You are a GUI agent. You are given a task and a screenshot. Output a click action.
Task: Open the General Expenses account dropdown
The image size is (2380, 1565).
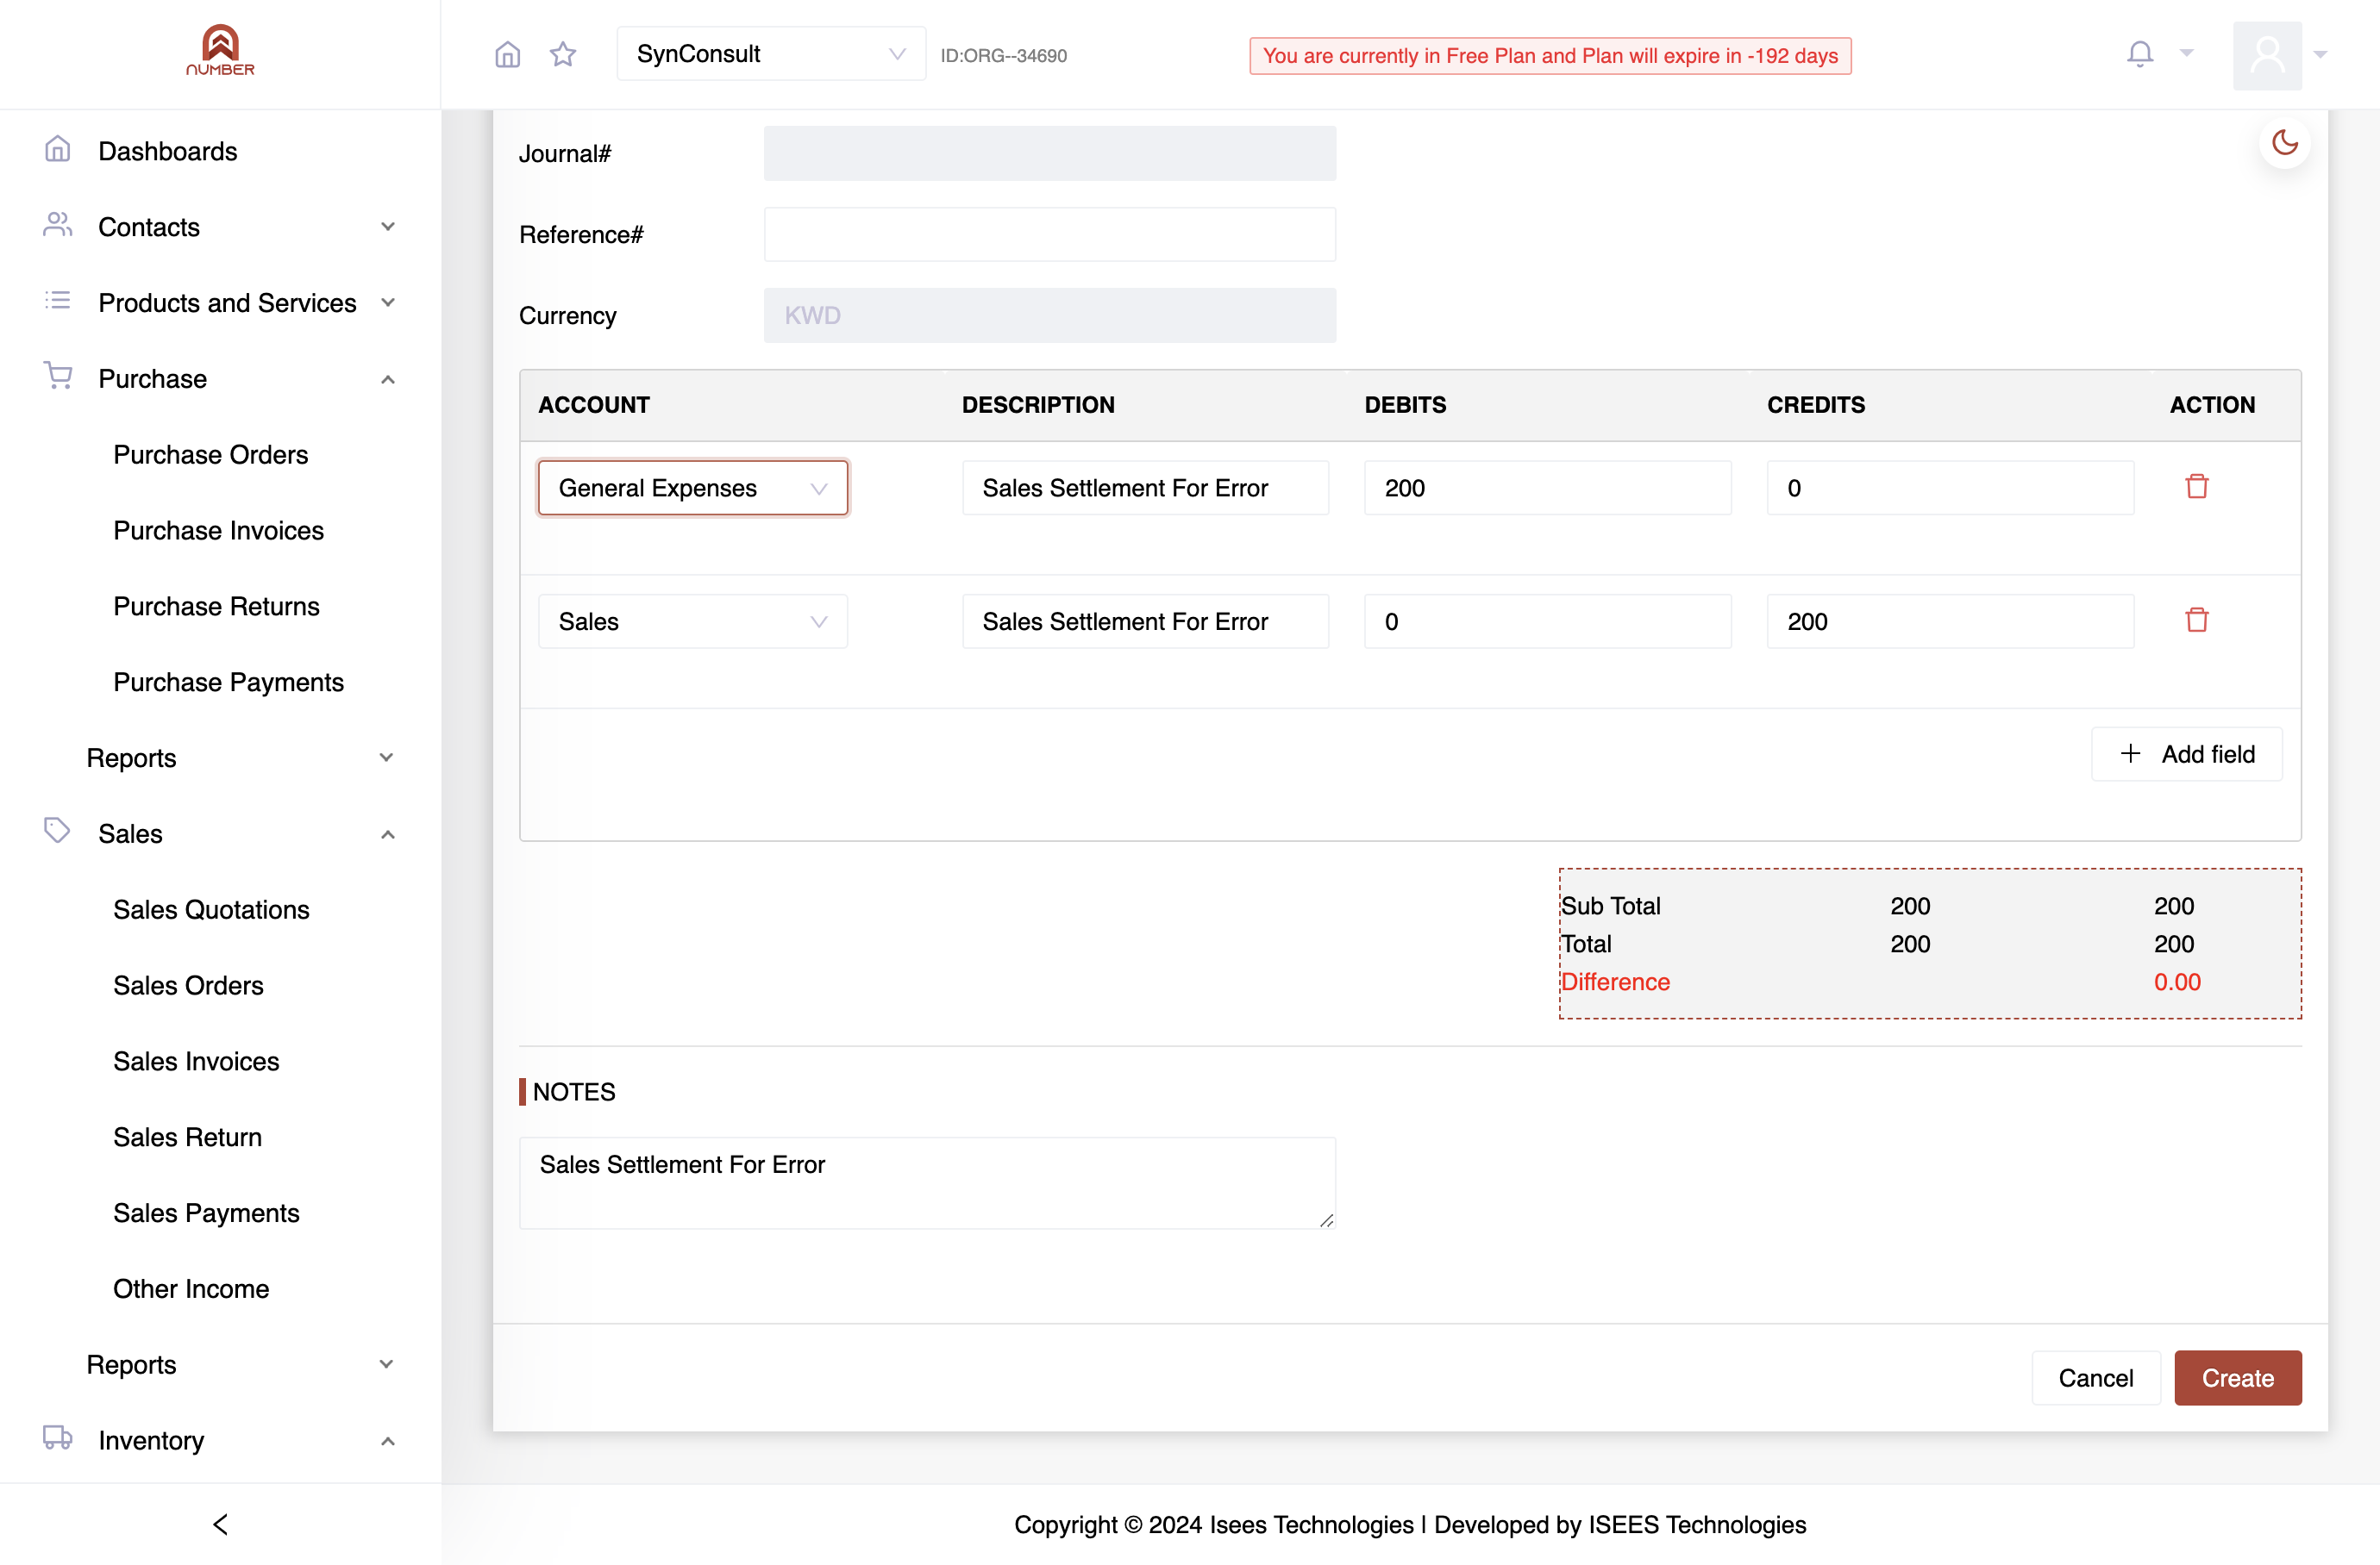692,488
